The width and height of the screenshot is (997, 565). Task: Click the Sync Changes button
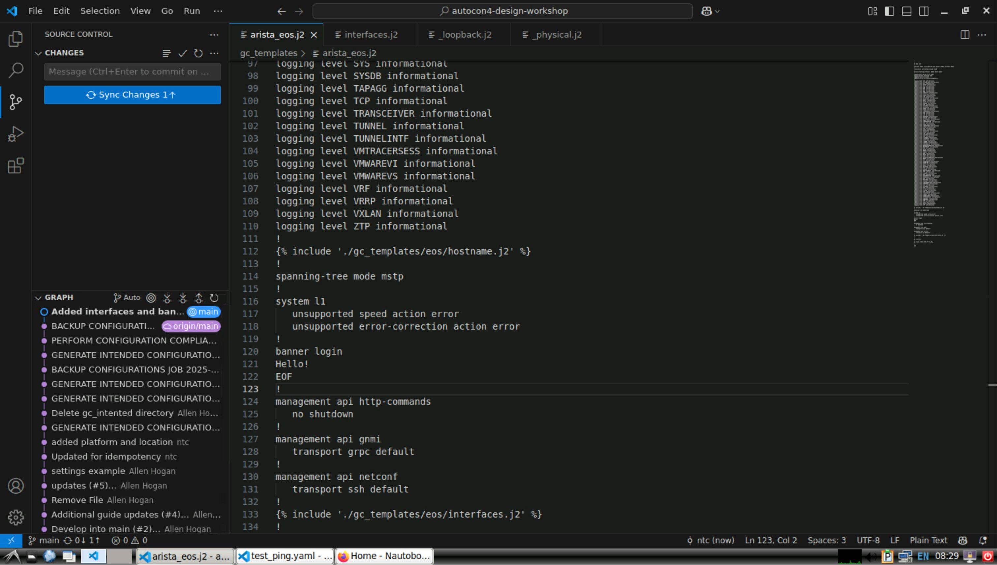click(132, 95)
